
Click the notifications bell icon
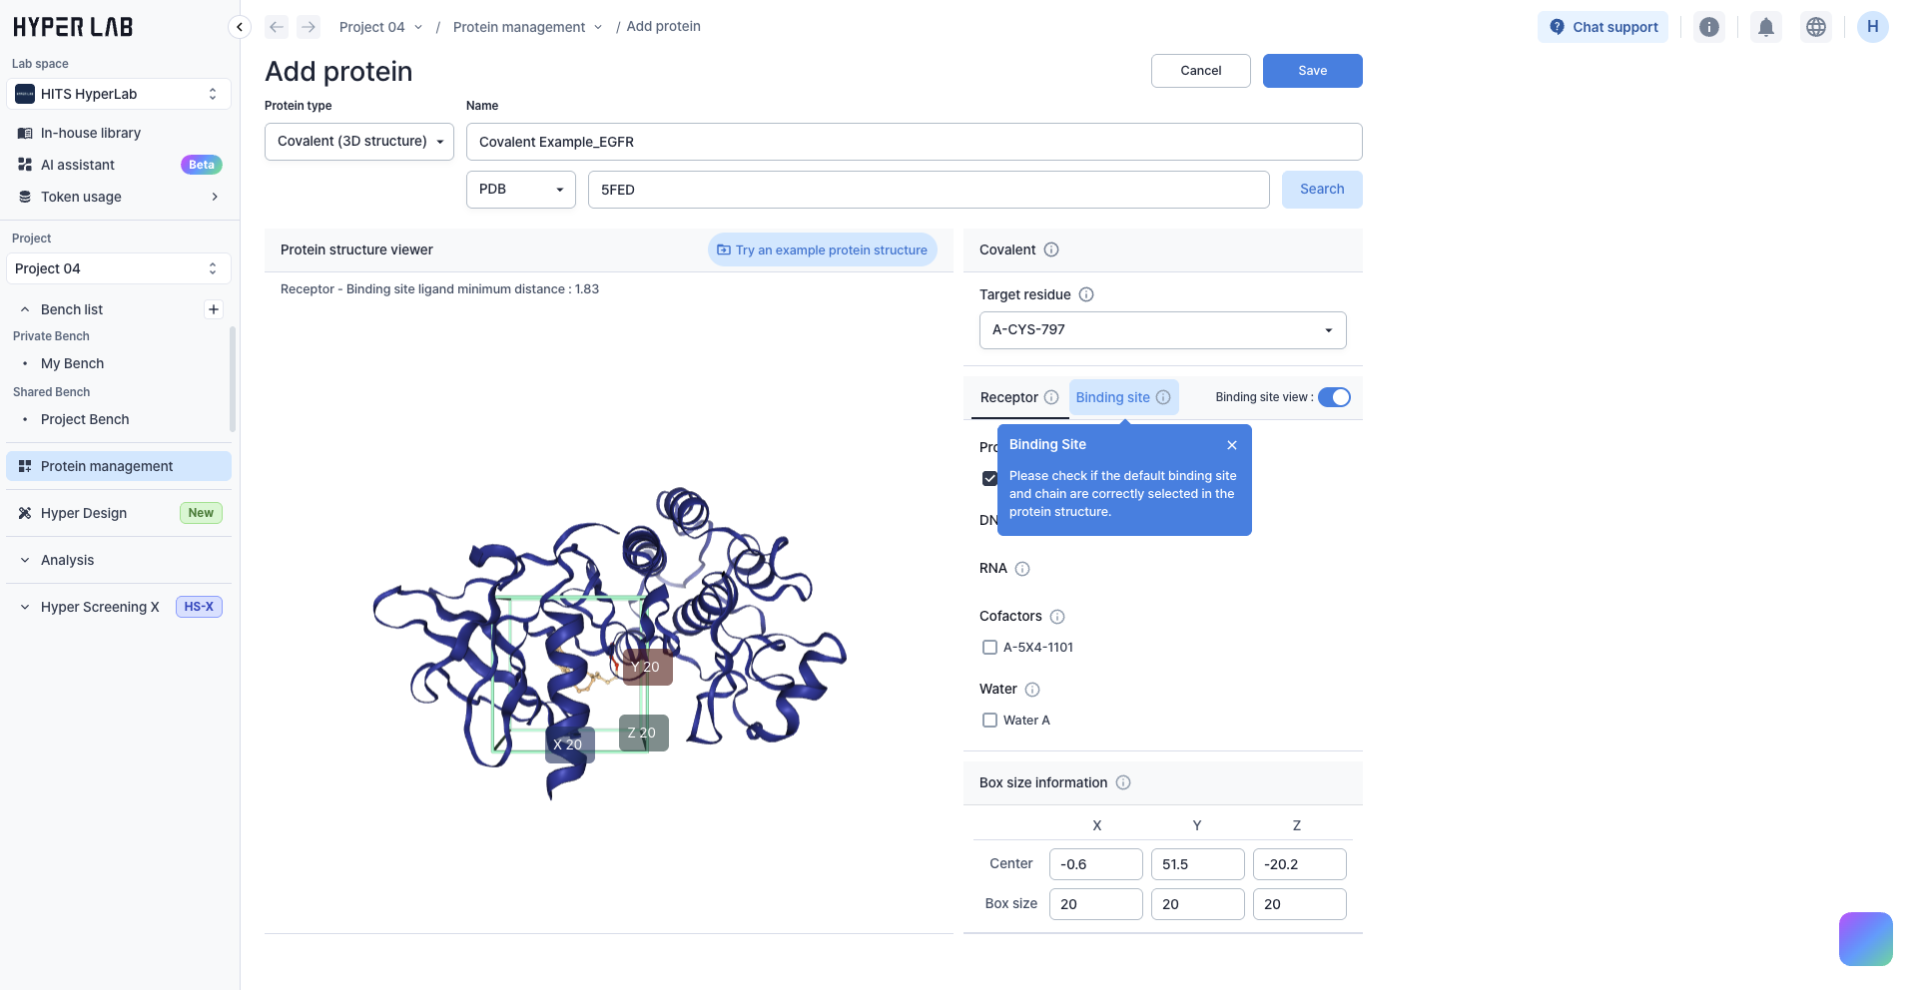coord(1766,27)
